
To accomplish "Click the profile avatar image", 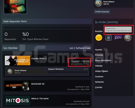I will click(x=15, y=7).
